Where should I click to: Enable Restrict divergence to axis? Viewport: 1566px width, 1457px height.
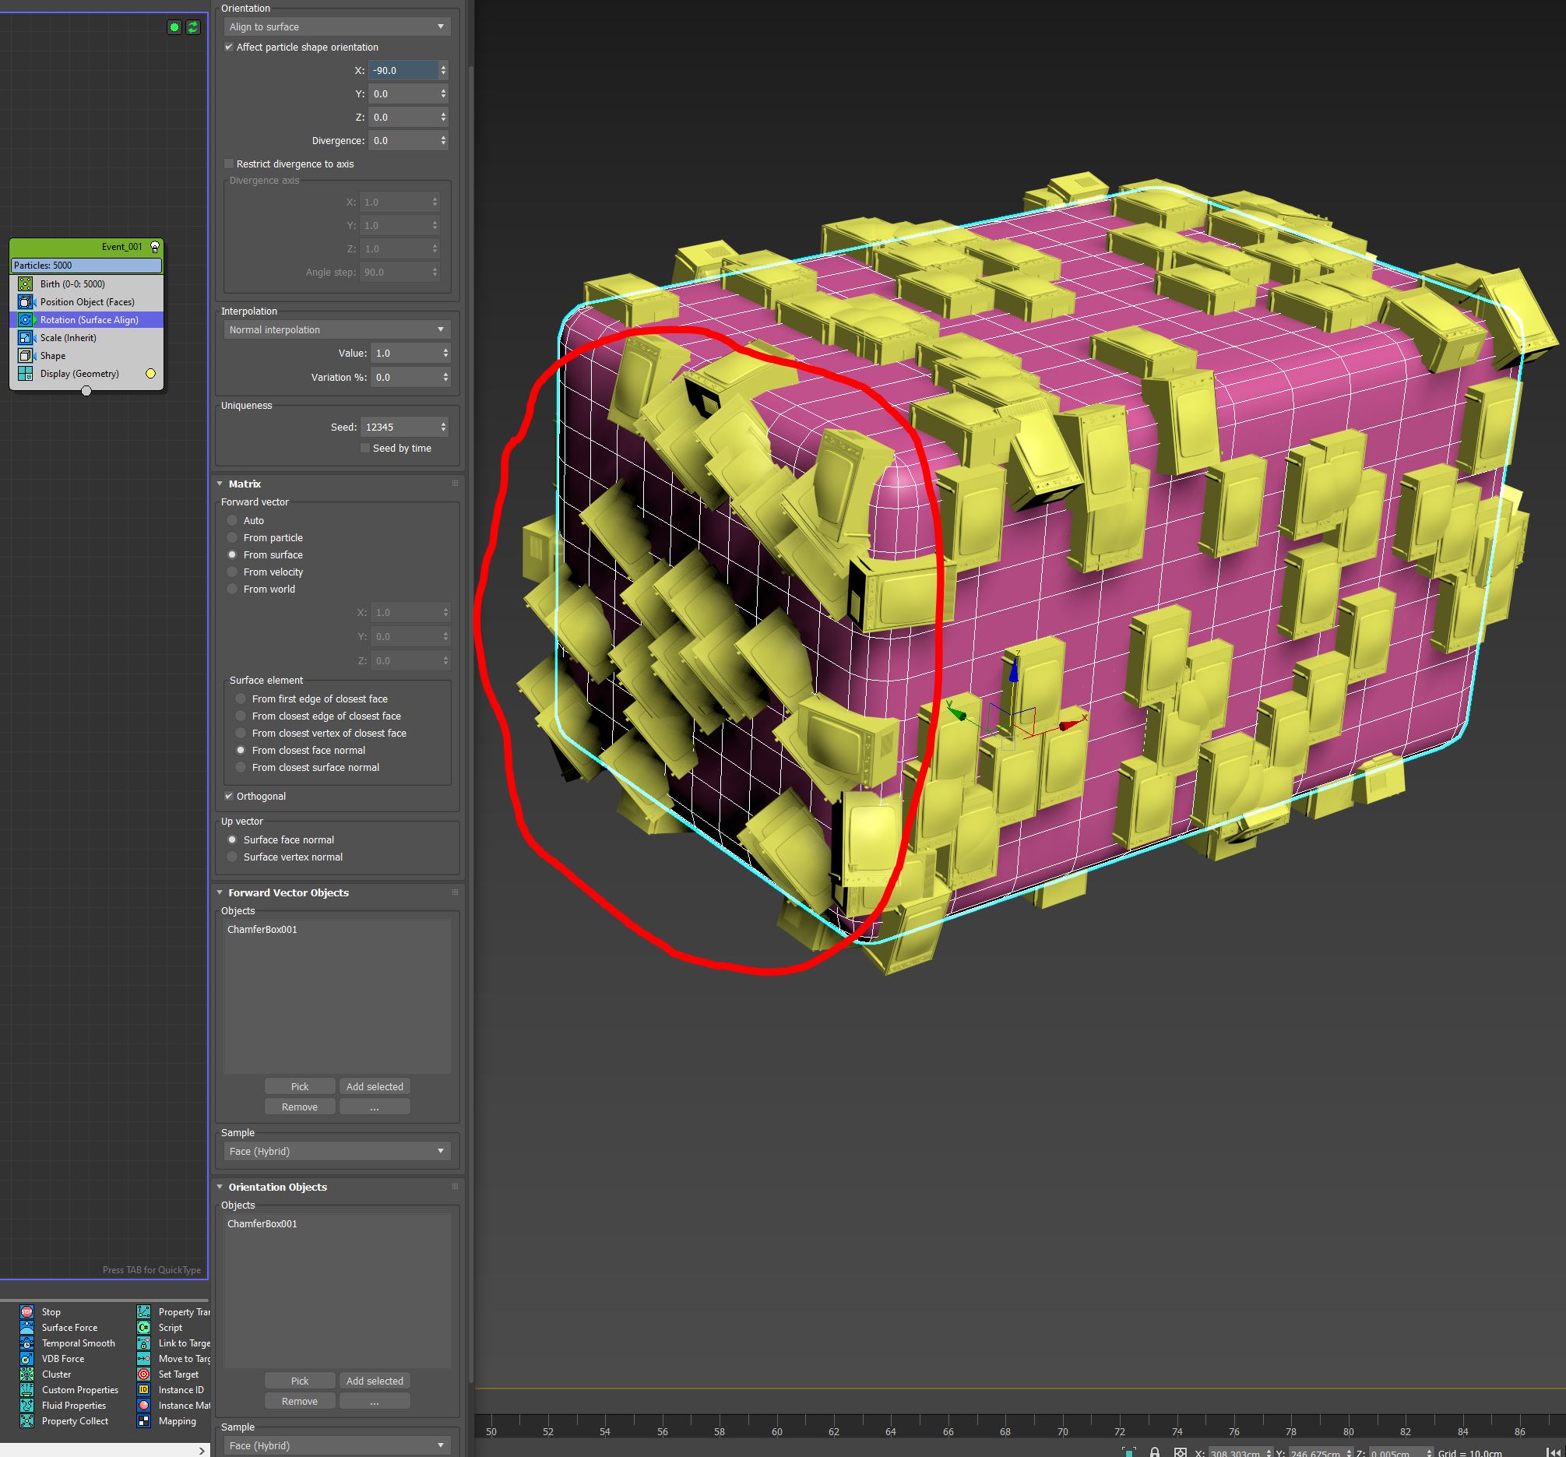229,164
